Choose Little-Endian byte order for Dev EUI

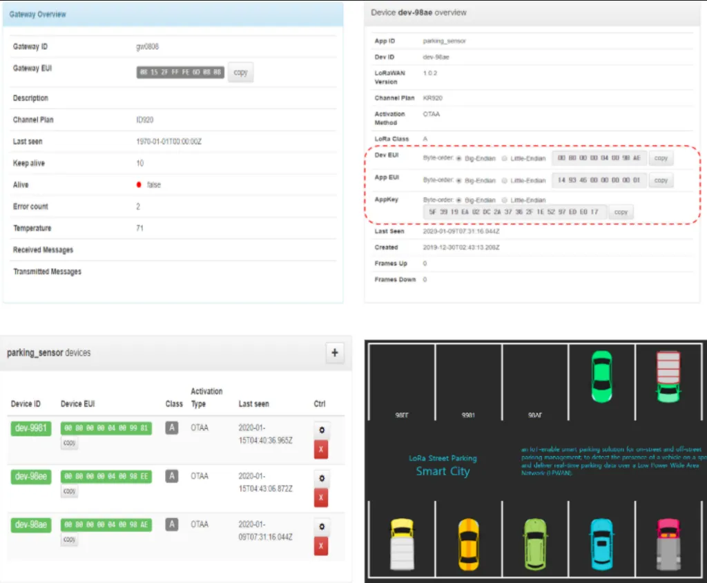click(505, 158)
